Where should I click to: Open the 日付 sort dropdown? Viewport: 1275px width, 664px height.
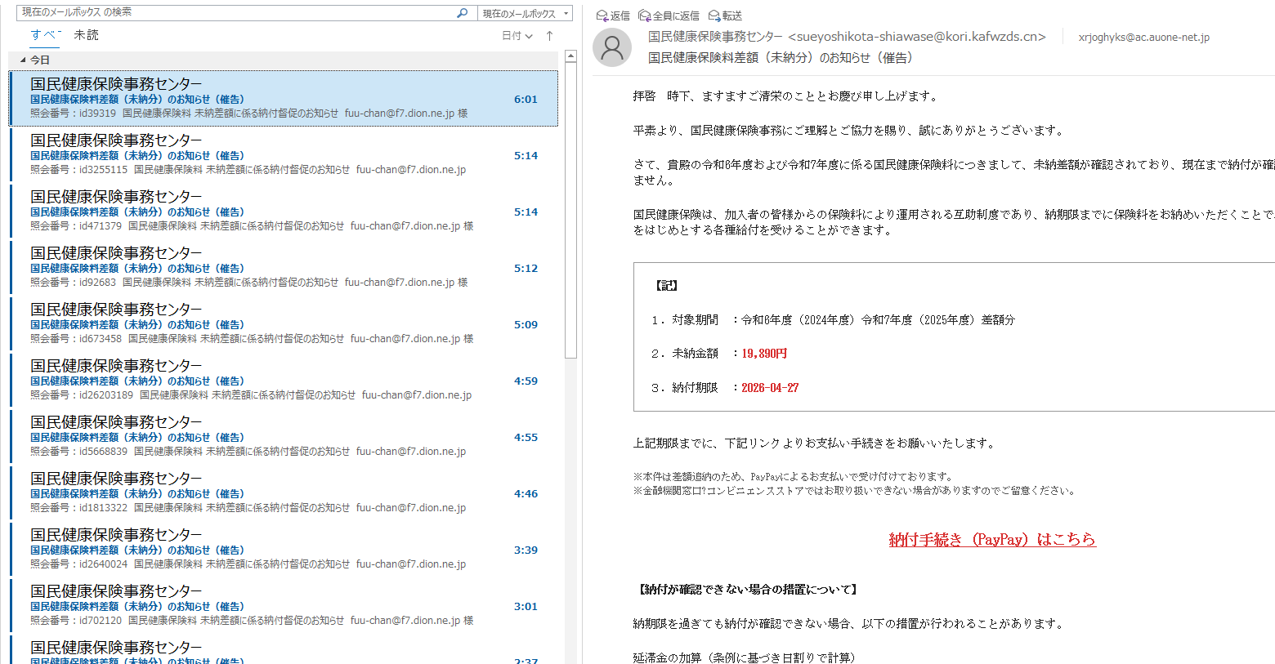tap(517, 36)
